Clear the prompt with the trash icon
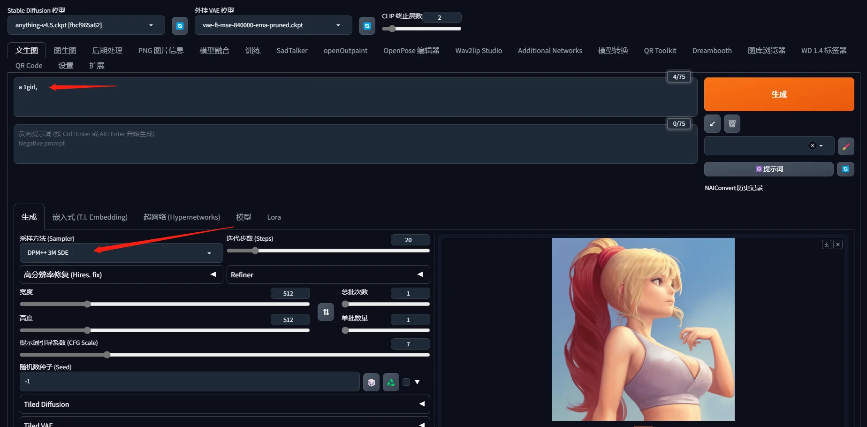This screenshot has height=427, width=867. tap(732, 124)
